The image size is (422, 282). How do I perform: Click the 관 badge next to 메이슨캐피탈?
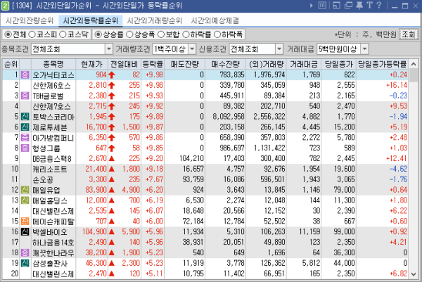coord(25,222)
